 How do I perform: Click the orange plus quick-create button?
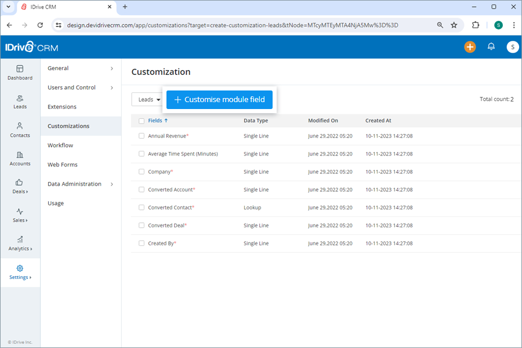coord(470,47)
